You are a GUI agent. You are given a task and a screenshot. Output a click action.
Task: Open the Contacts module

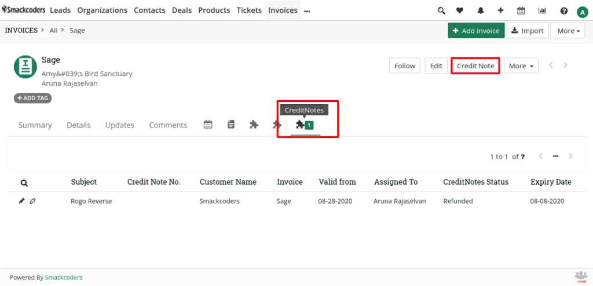(149, 10)
